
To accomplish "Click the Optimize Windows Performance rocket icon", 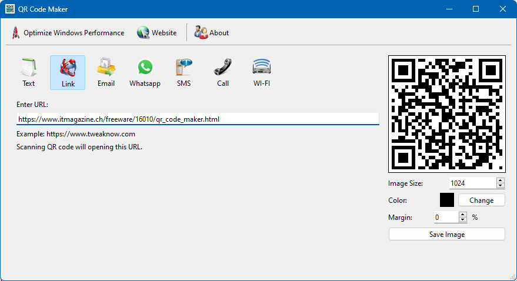I will [15, 32].
